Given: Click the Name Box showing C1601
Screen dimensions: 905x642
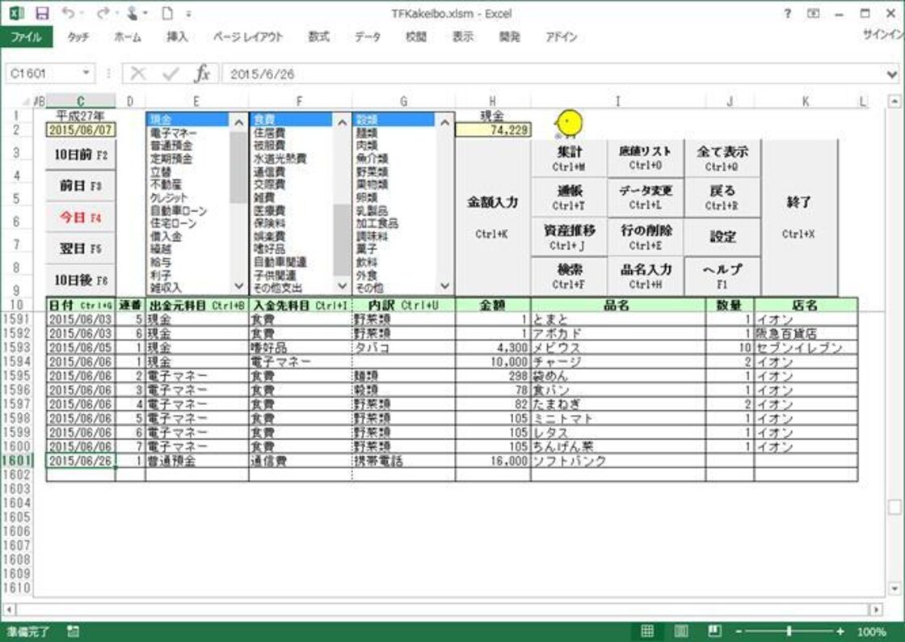Looking at the screenshot, I should point(43,74).
